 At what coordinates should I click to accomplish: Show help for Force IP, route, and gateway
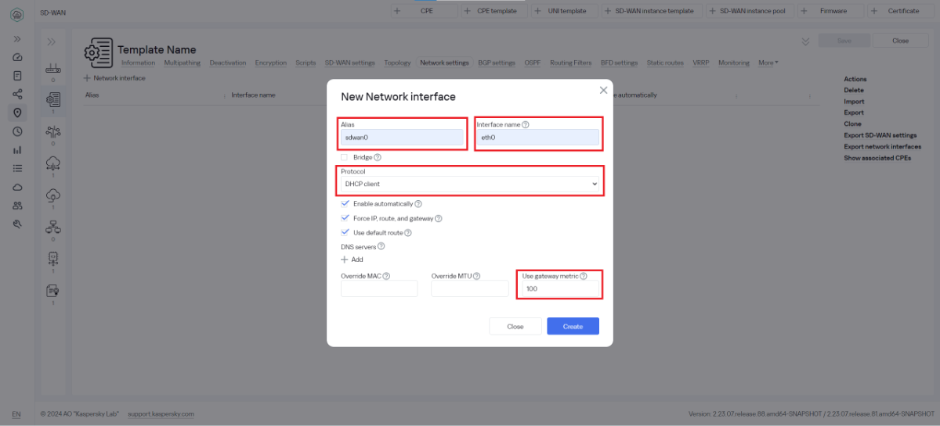438,218
